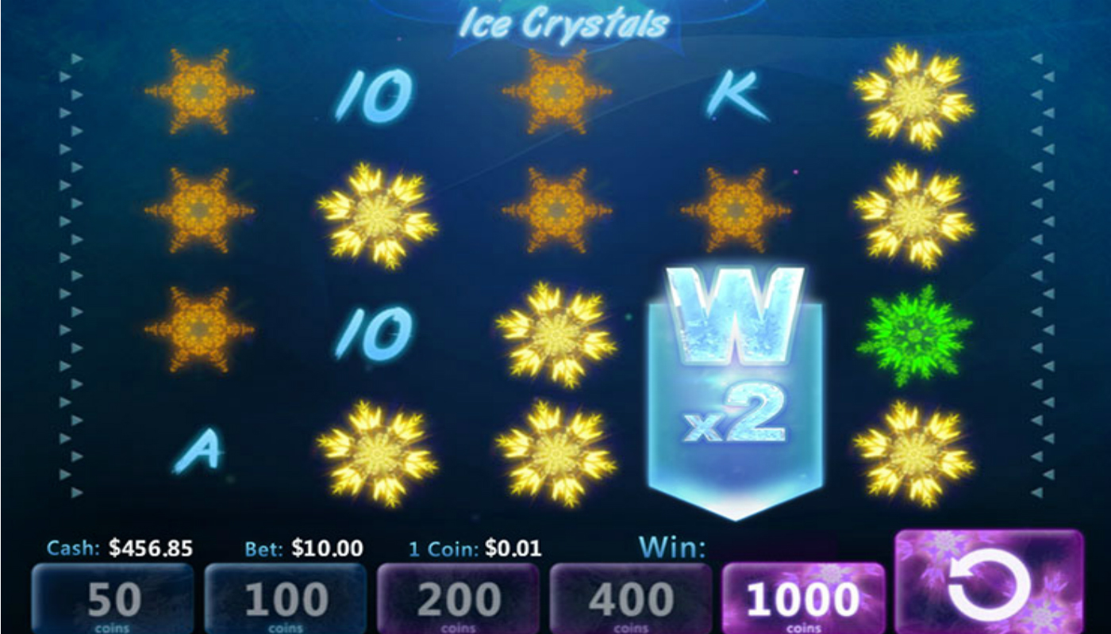
Task: Click the letter A symbol on first reel
Action: coord(198,453)
